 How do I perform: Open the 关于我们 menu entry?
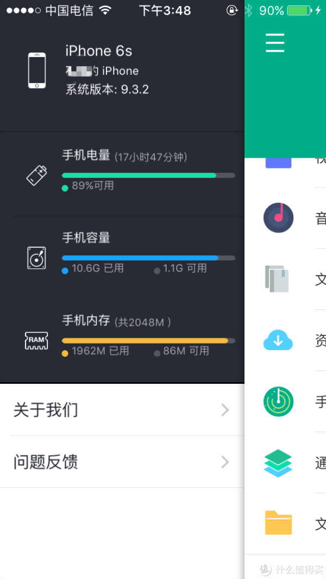coord(122,410)
